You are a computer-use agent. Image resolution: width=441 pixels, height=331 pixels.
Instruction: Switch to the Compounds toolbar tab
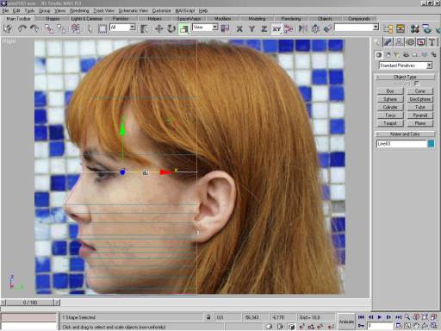[x=359, y=19]
